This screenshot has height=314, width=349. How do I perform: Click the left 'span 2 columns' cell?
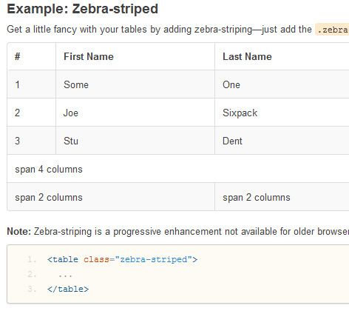[x=111, y=197]
